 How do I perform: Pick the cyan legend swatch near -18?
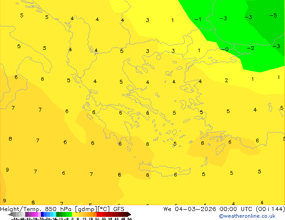click(x=54, y=215)
